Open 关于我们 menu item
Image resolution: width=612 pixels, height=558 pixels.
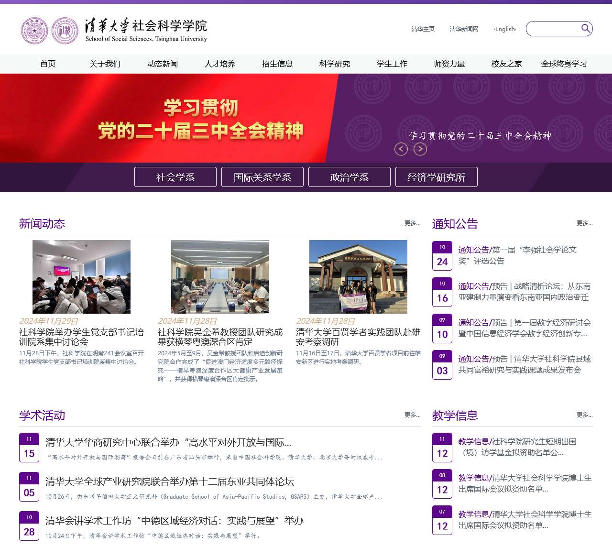click(105, 64)
